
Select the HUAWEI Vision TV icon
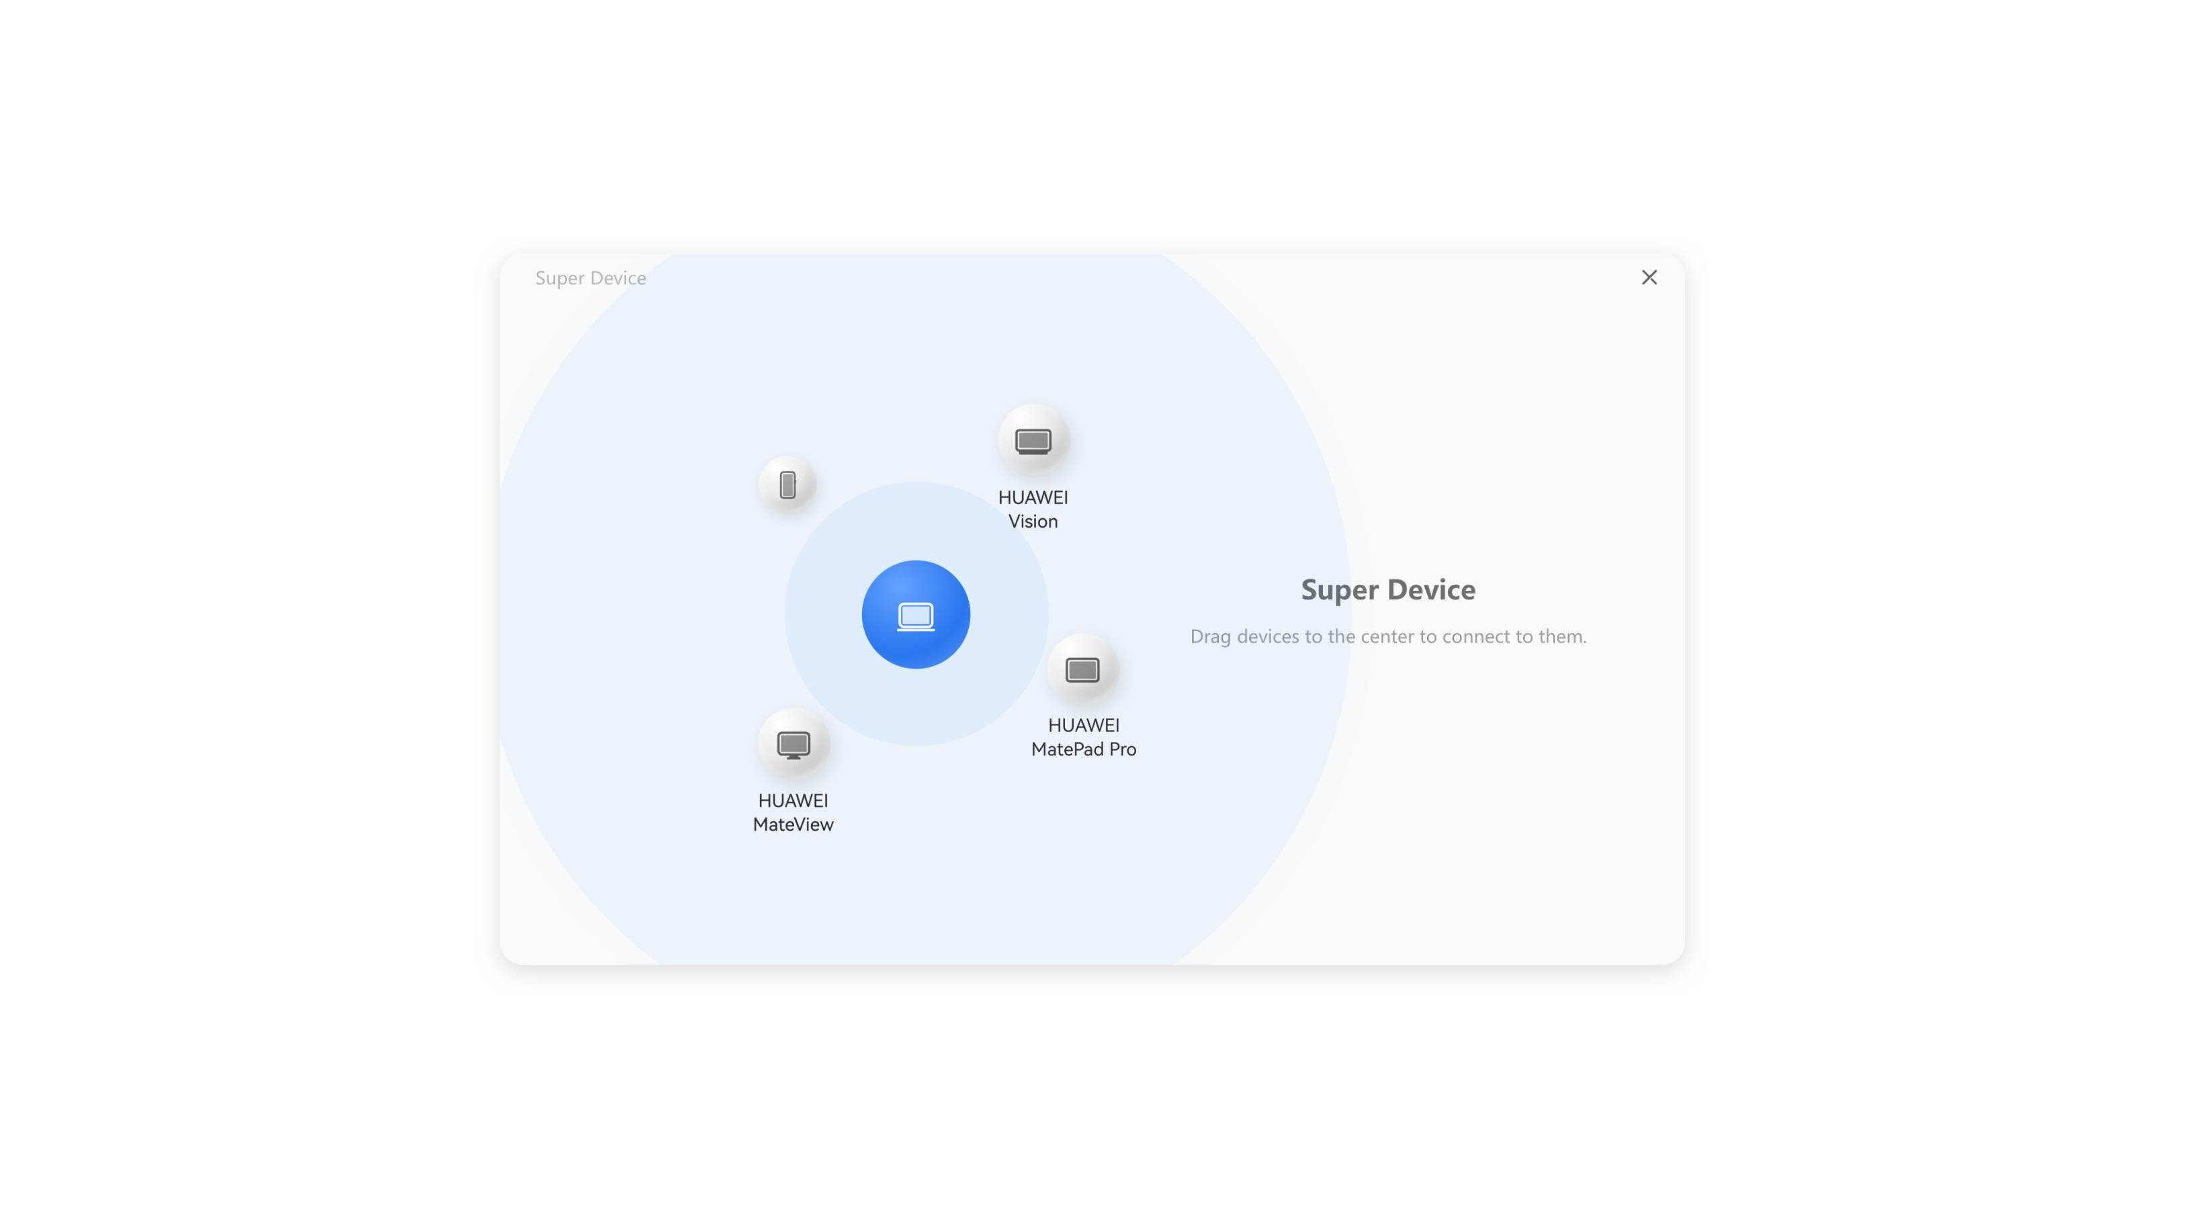pos(1033,441)
